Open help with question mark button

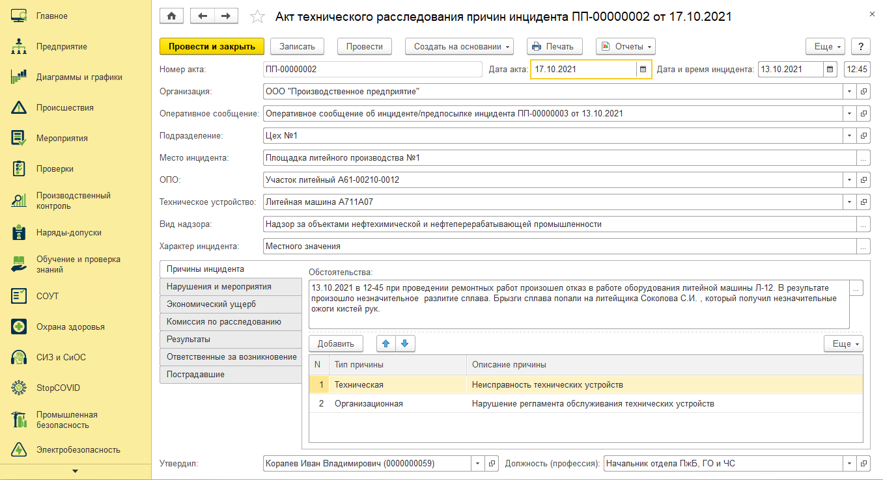(862, 46)
